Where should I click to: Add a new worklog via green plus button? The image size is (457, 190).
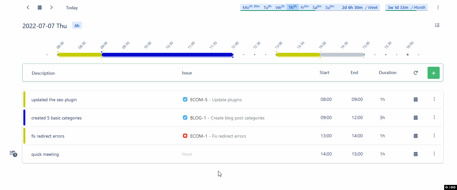click(433, 72)
